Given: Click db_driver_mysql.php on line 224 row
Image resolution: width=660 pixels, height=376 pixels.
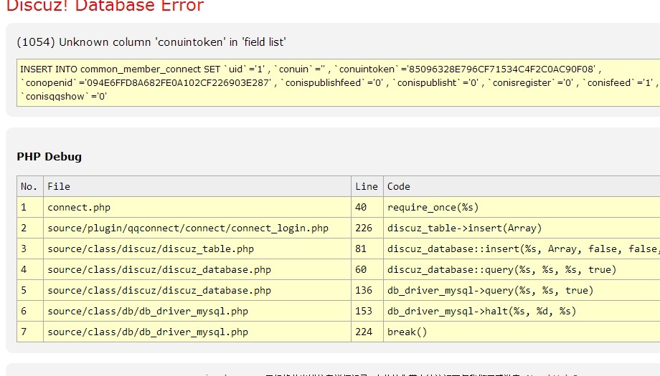Looking at the screenshot, I should click(x=148, y=332).
